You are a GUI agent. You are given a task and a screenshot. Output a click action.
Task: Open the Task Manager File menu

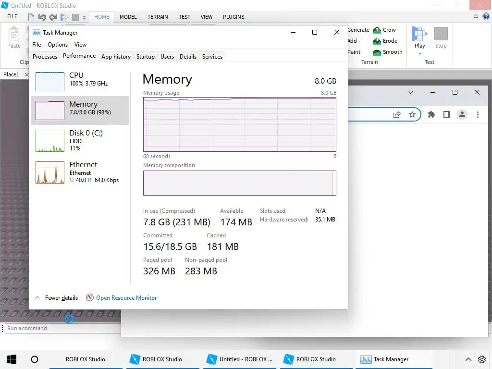point(37,45)
